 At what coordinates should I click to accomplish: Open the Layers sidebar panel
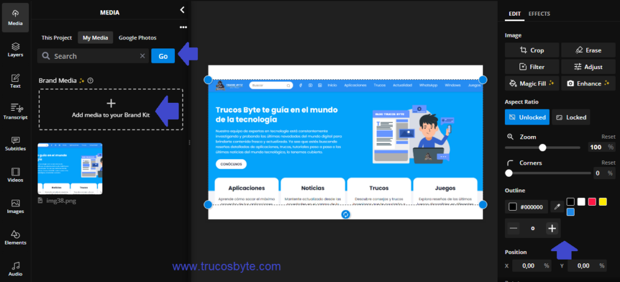(15, 50)
